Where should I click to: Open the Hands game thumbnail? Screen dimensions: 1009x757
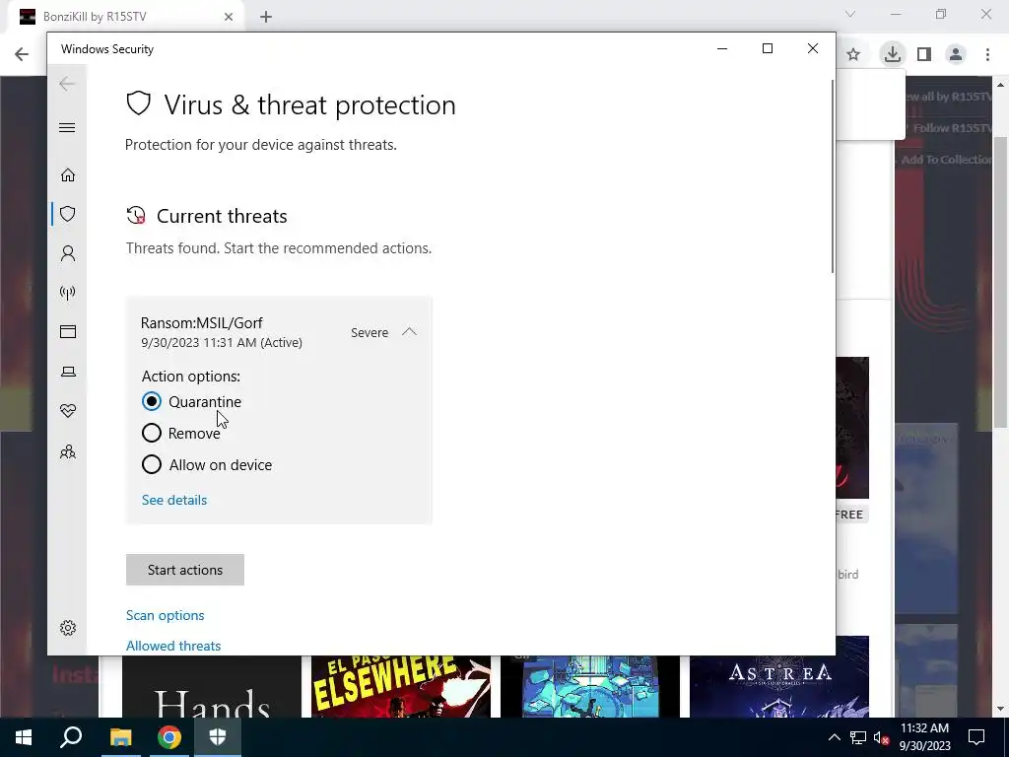pyautogui.click(x=212, y=686)
